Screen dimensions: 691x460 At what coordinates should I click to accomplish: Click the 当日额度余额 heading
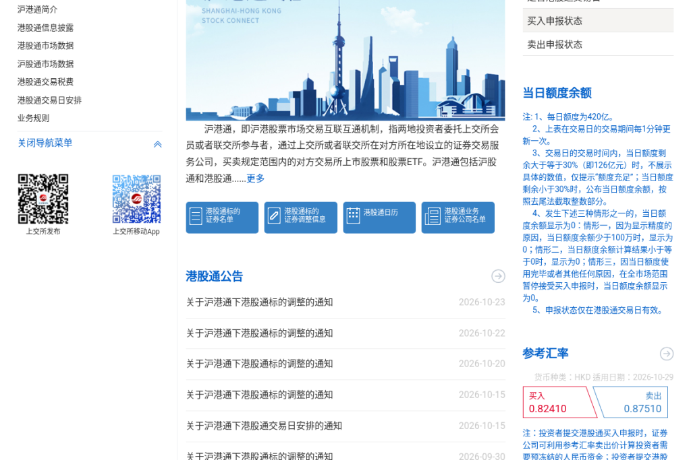[557, 93]
